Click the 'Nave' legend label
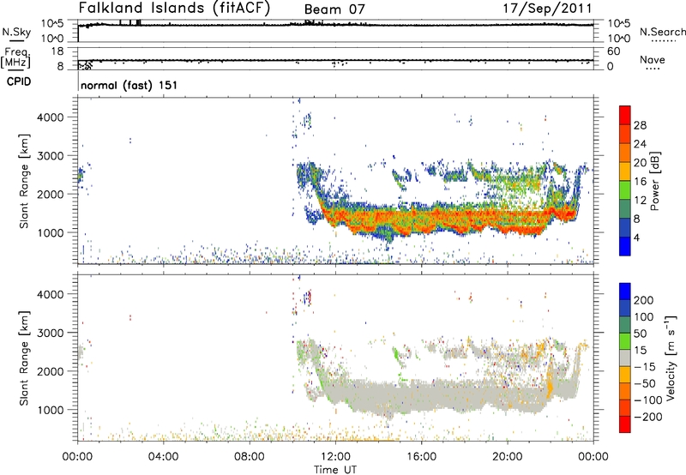The height and width of the screenshot is (475, 686). click(653, 59)
